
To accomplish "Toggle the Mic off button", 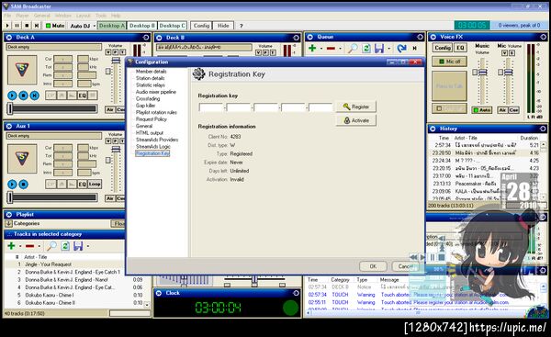I will click(x=449, y=62).
